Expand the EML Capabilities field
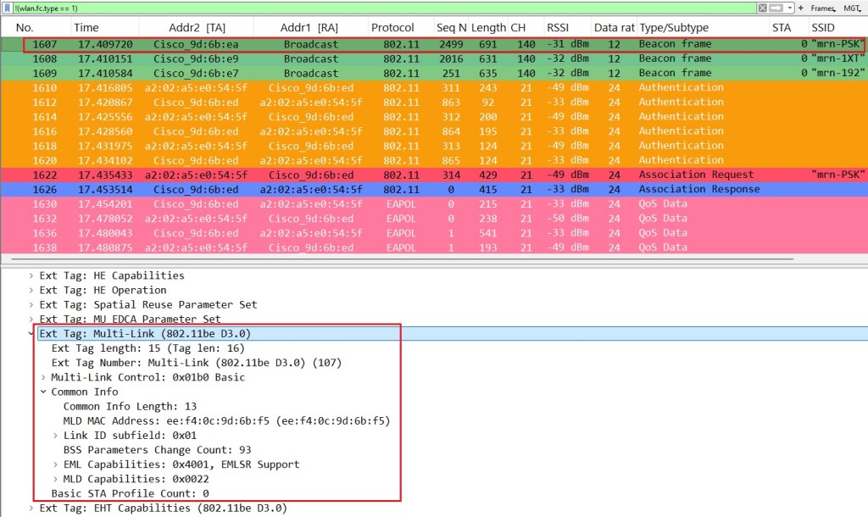The width and height of the screenshot is (868, 517). 56,464
